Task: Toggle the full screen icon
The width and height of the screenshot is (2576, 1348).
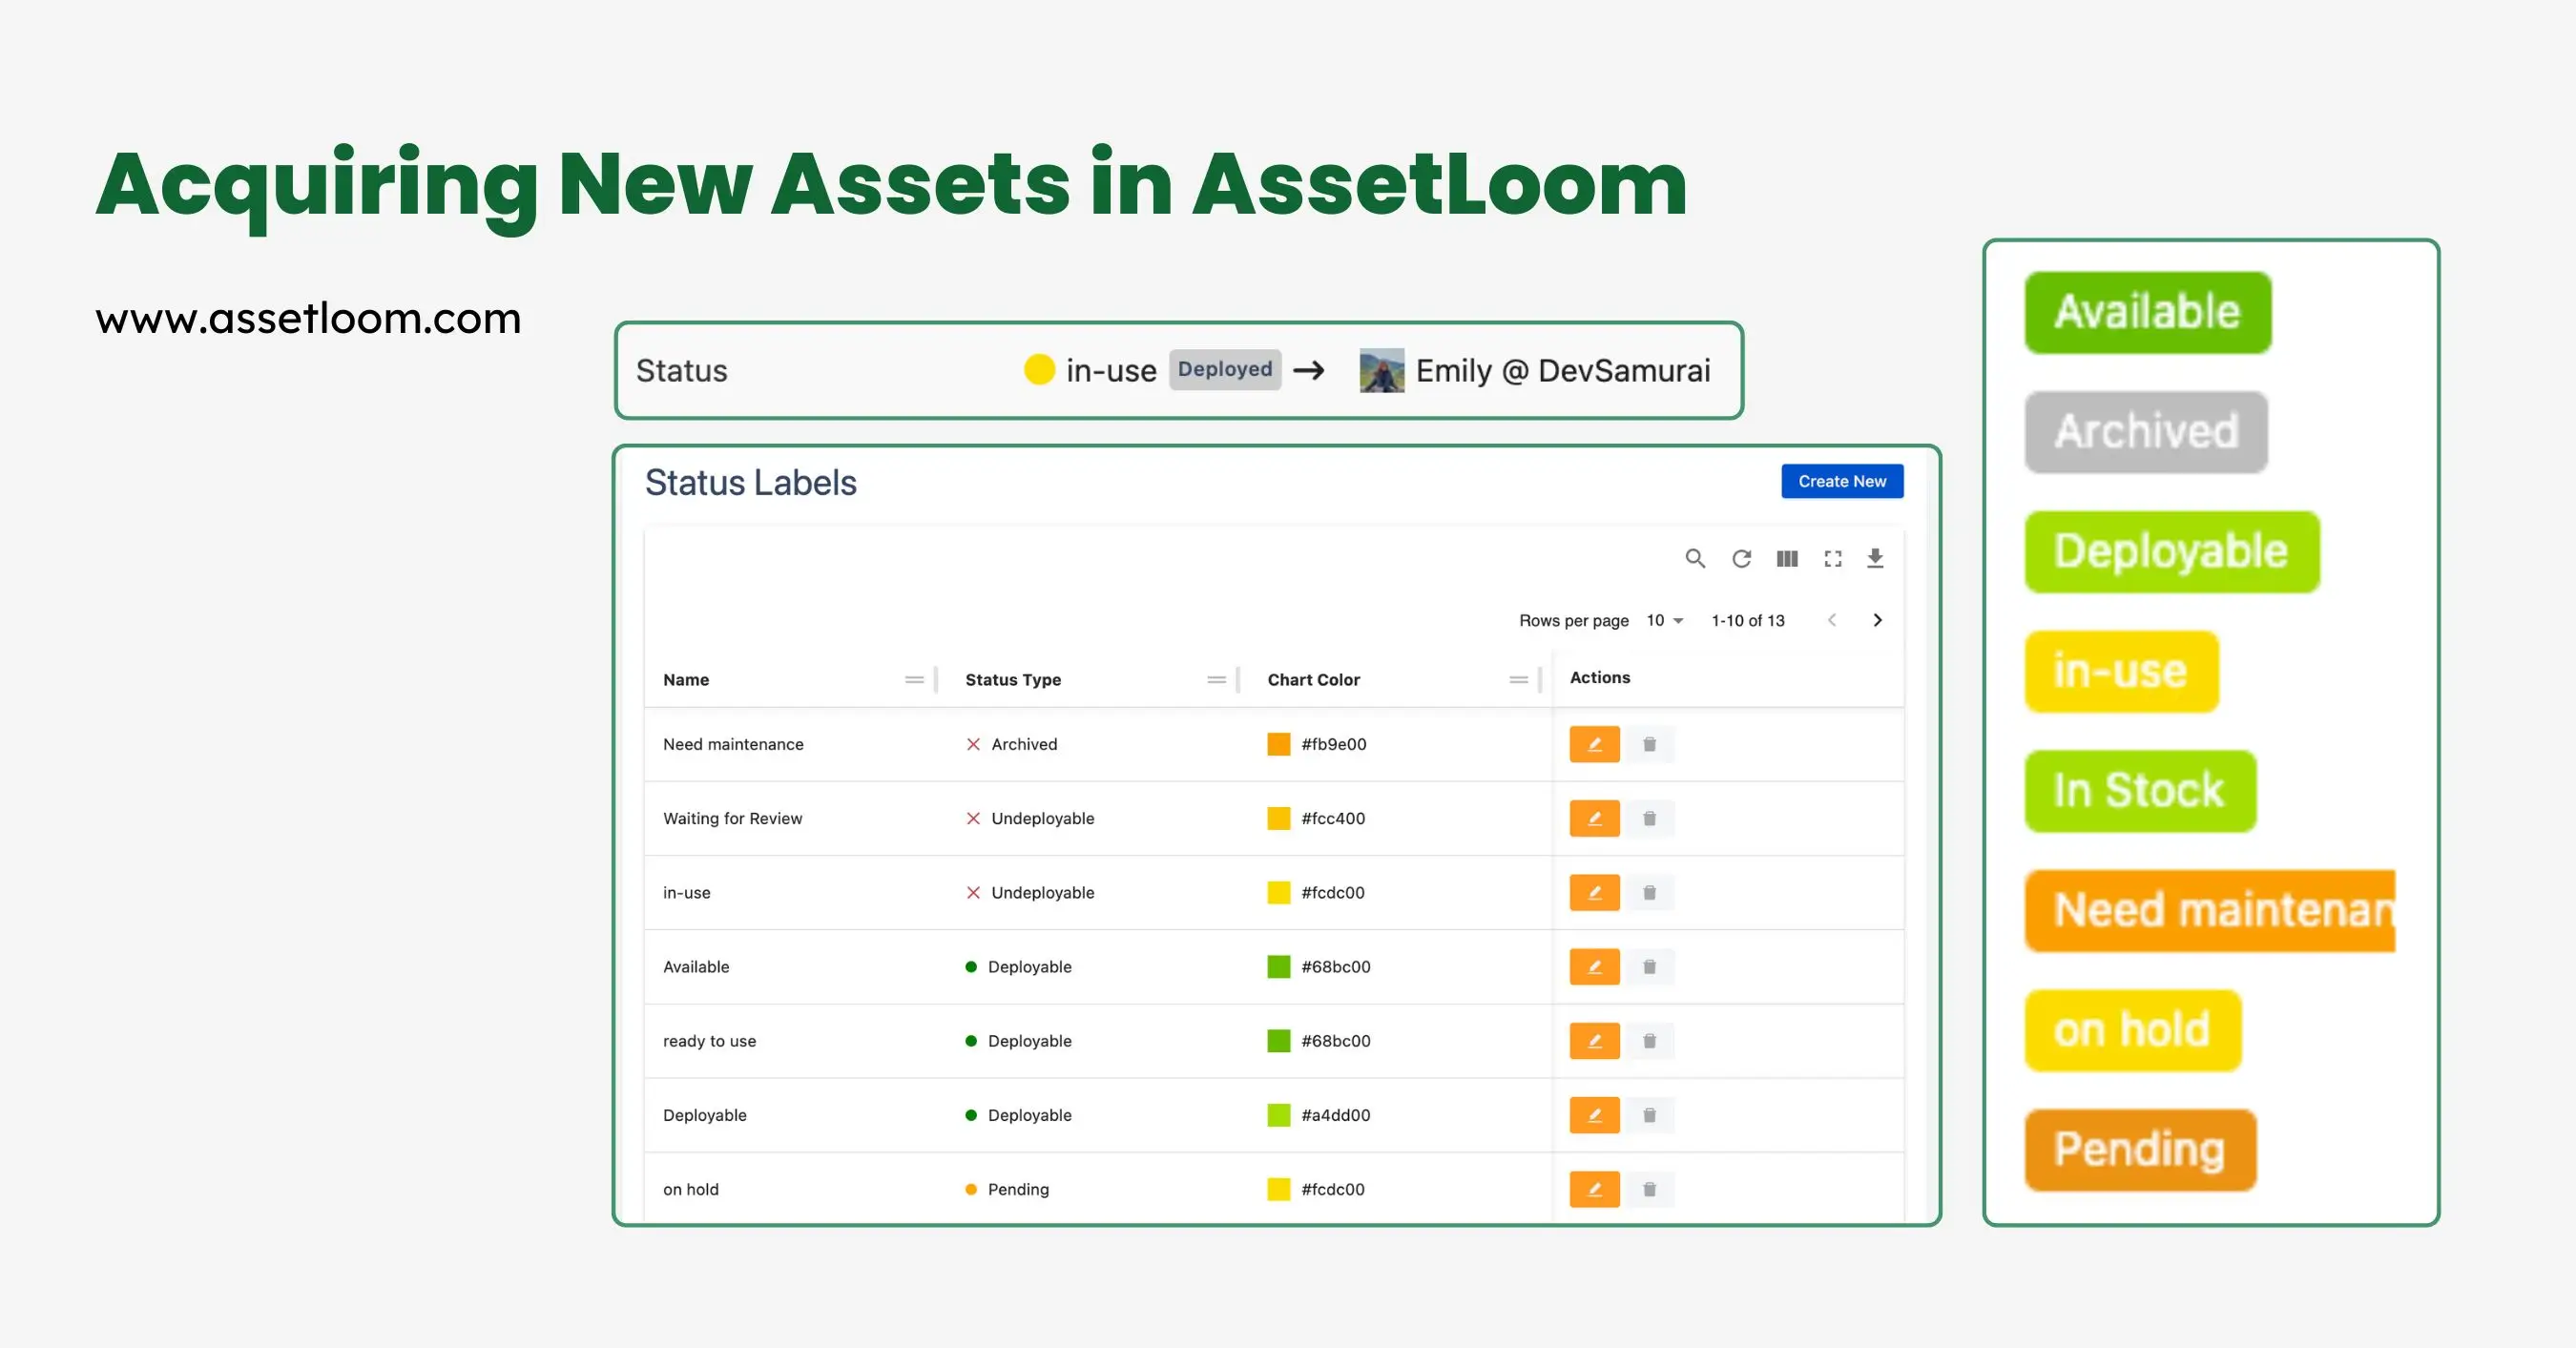Action: [x=1832, y=558]
